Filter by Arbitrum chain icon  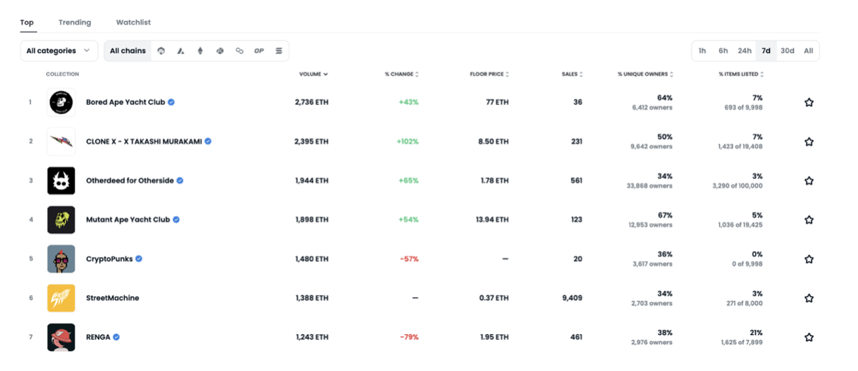point(161,51)
